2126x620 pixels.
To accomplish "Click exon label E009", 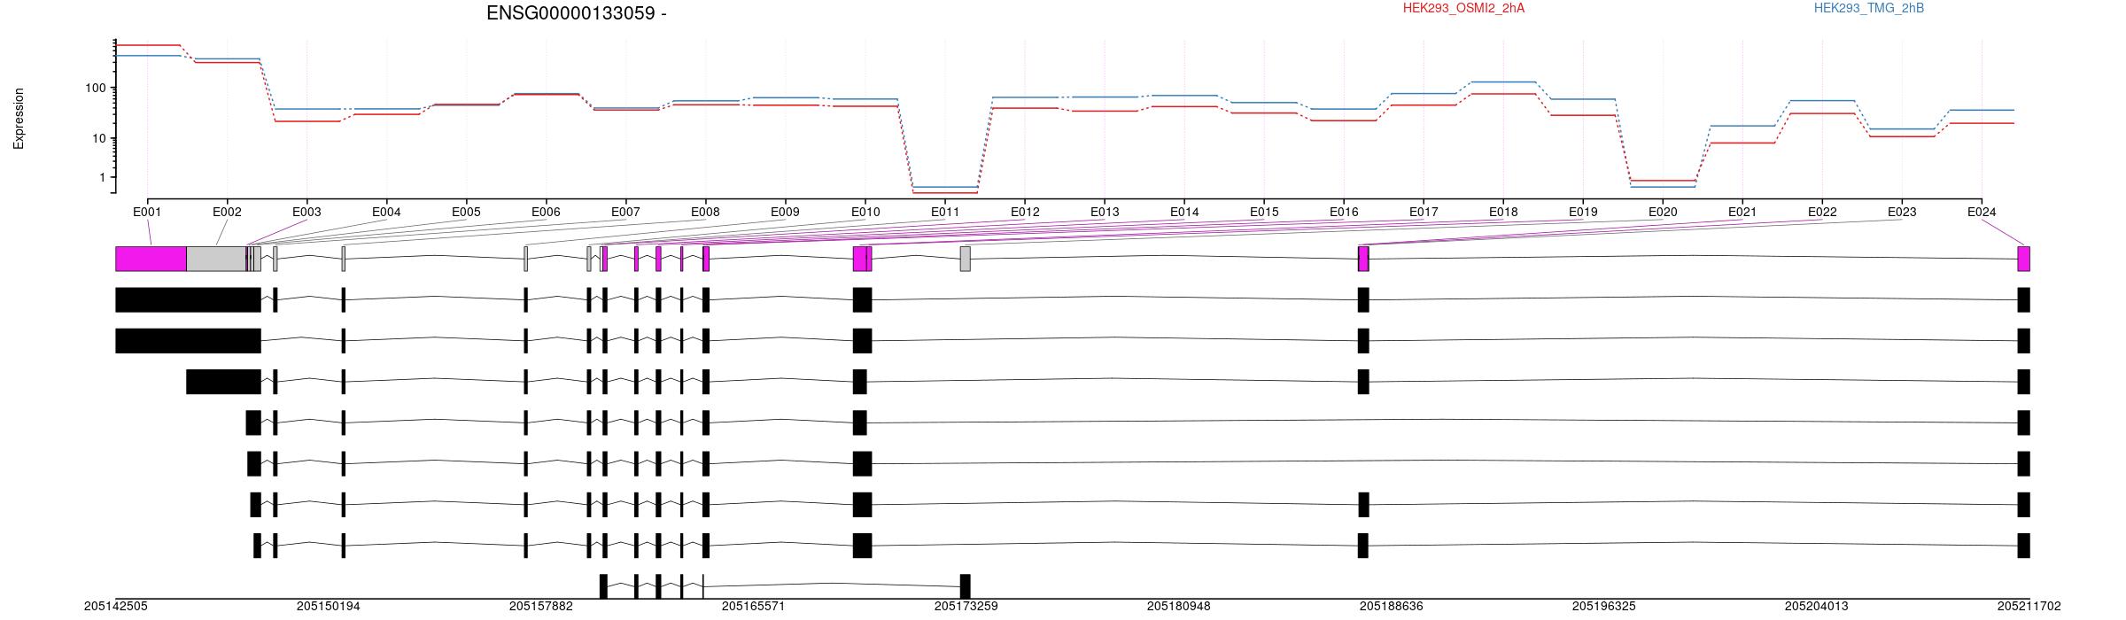I will click(x=785, y=213).
